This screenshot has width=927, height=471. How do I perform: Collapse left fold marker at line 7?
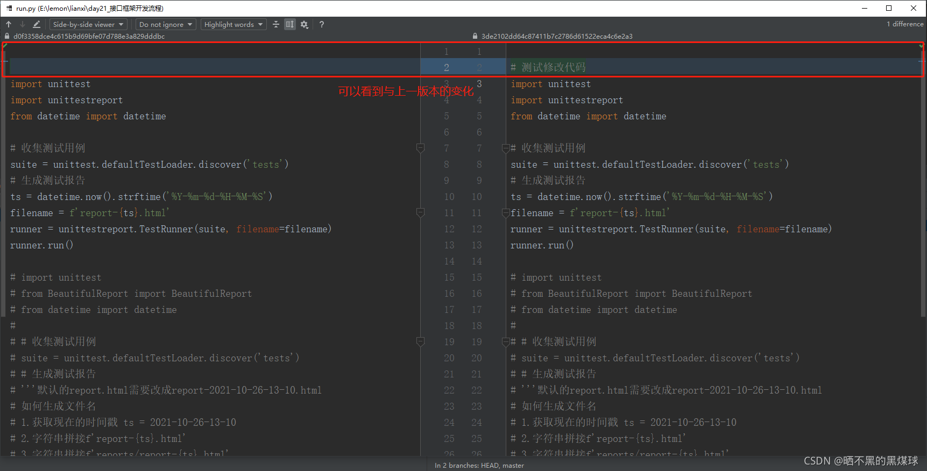421,148
